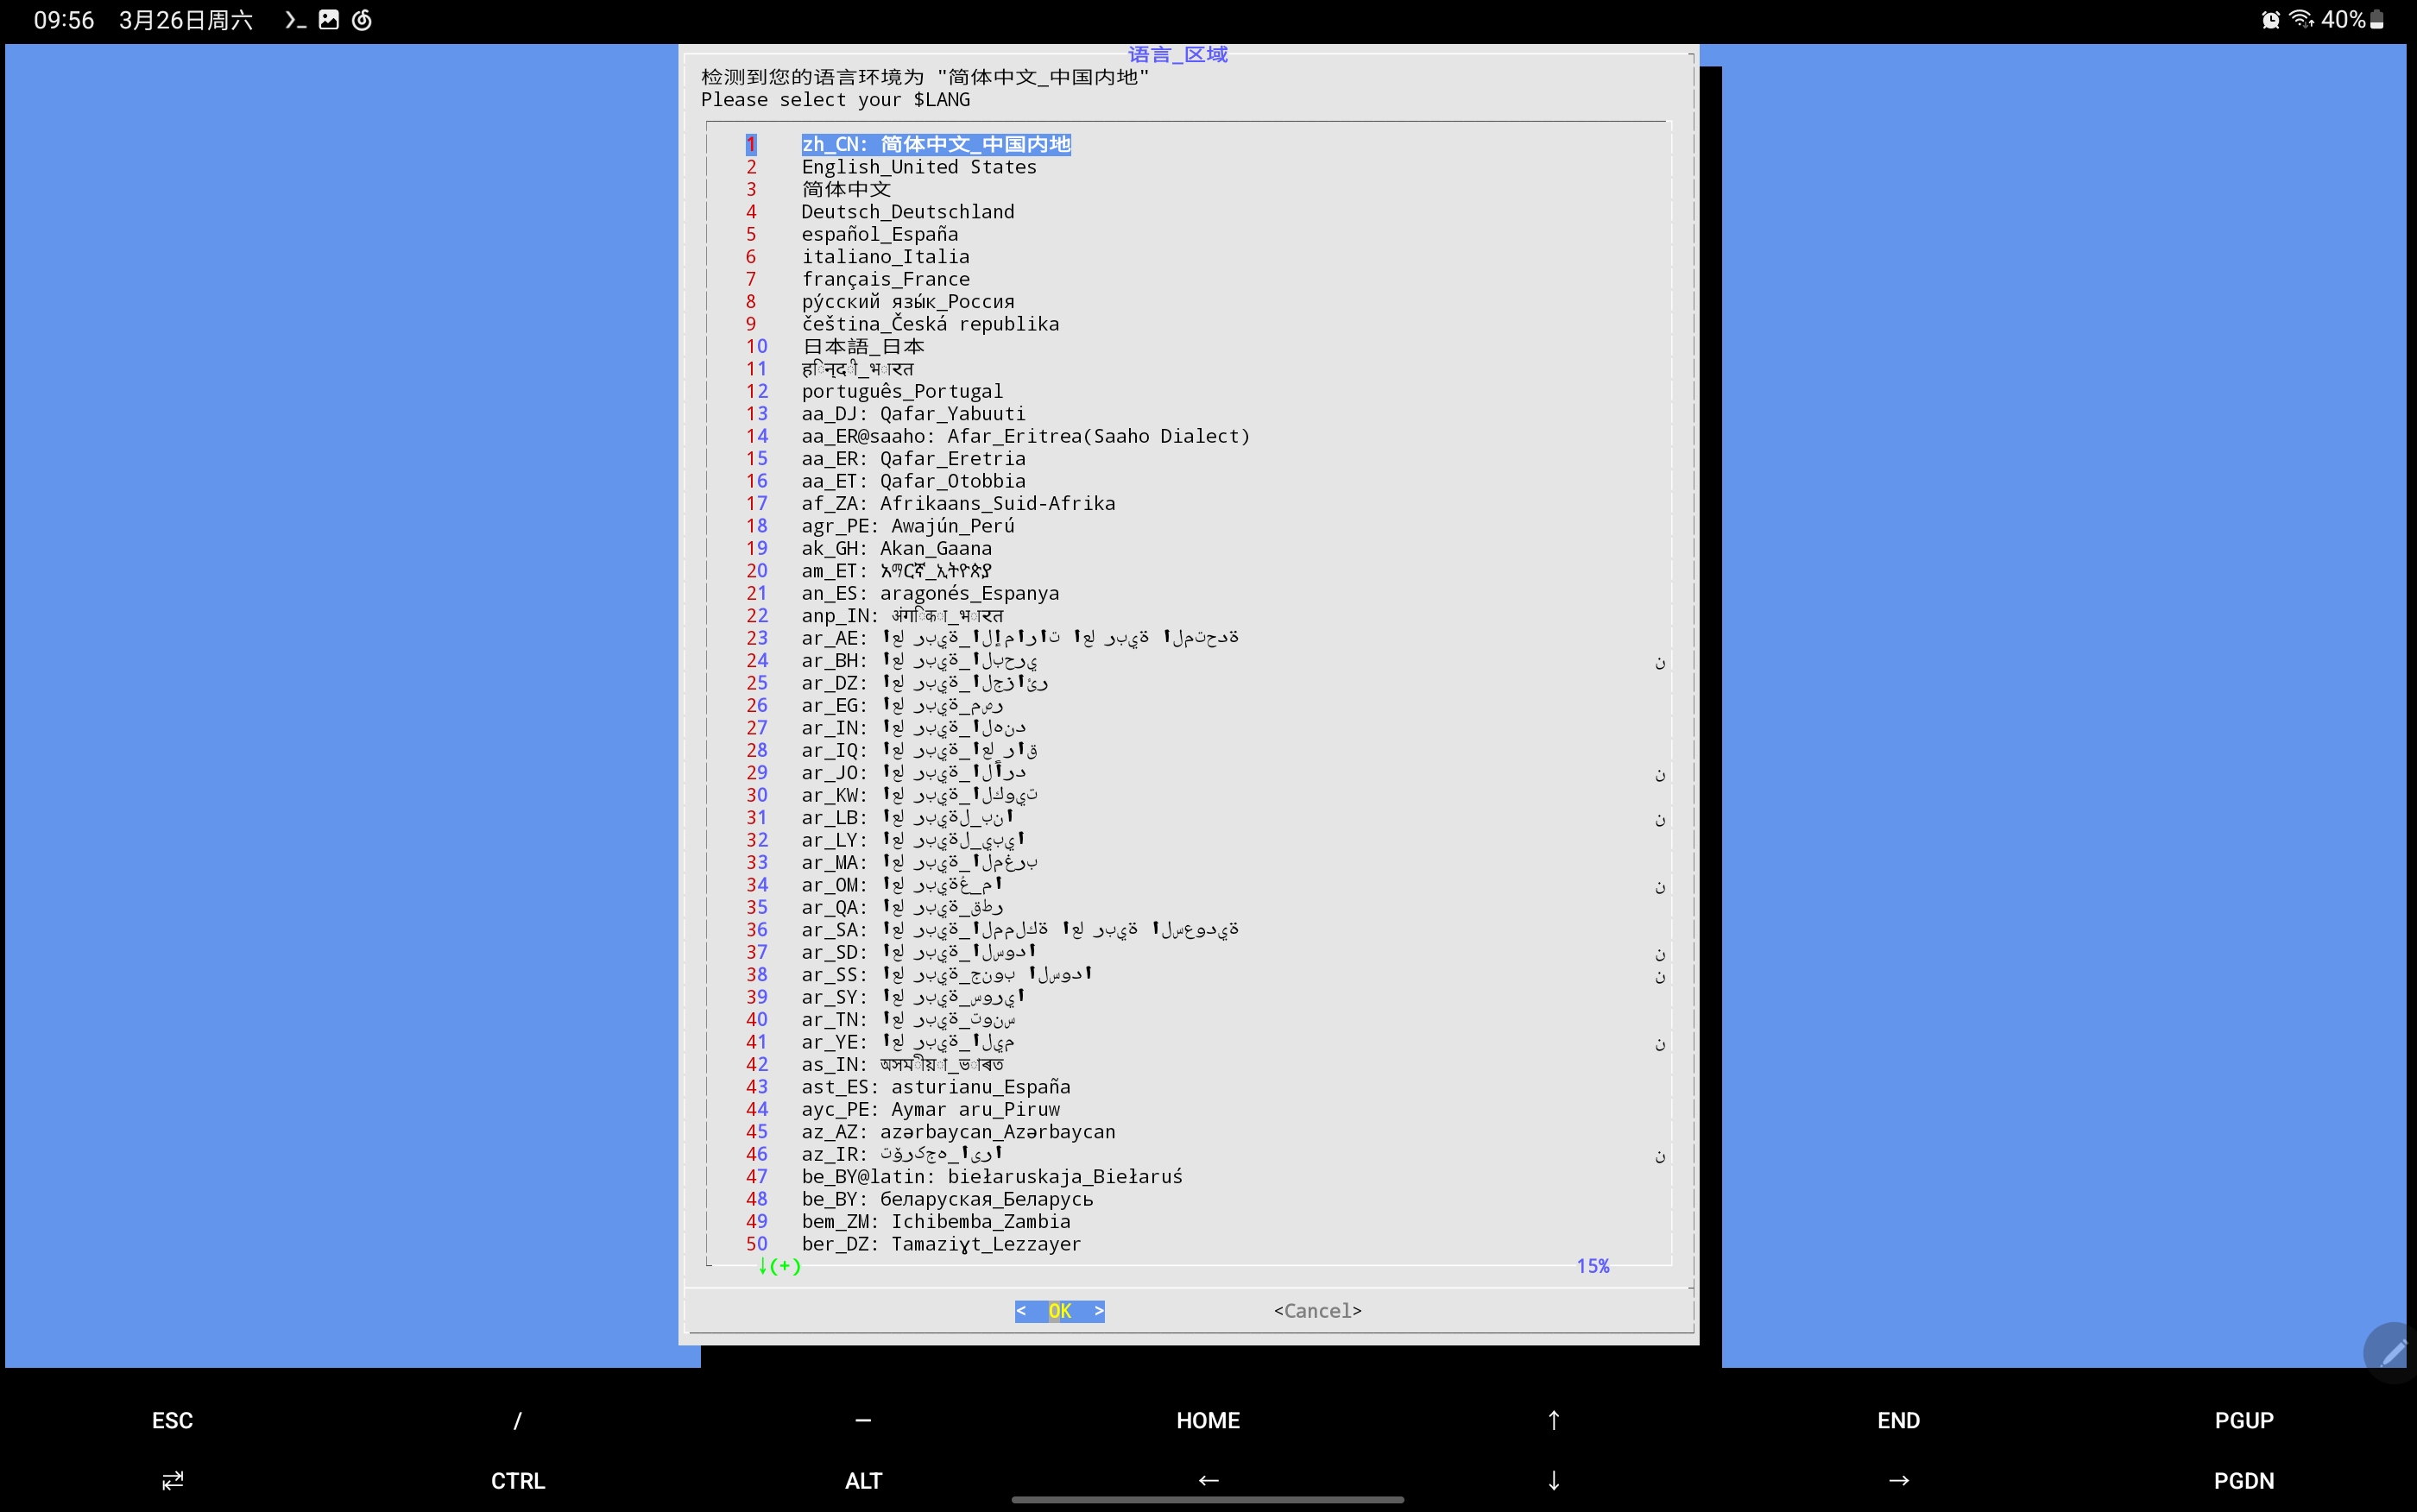Tap the dash key
Image resolution: width=2417 pixels, height=1512 pixels.
(863, 1420)
